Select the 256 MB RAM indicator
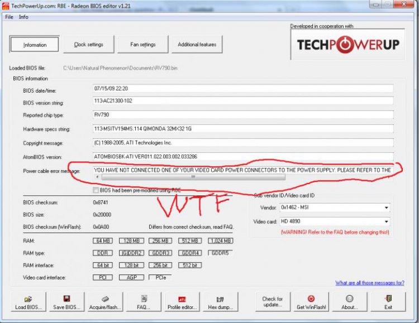Image resolution: width=419 pixels, height=323 pixels. (x=160, y=241)
